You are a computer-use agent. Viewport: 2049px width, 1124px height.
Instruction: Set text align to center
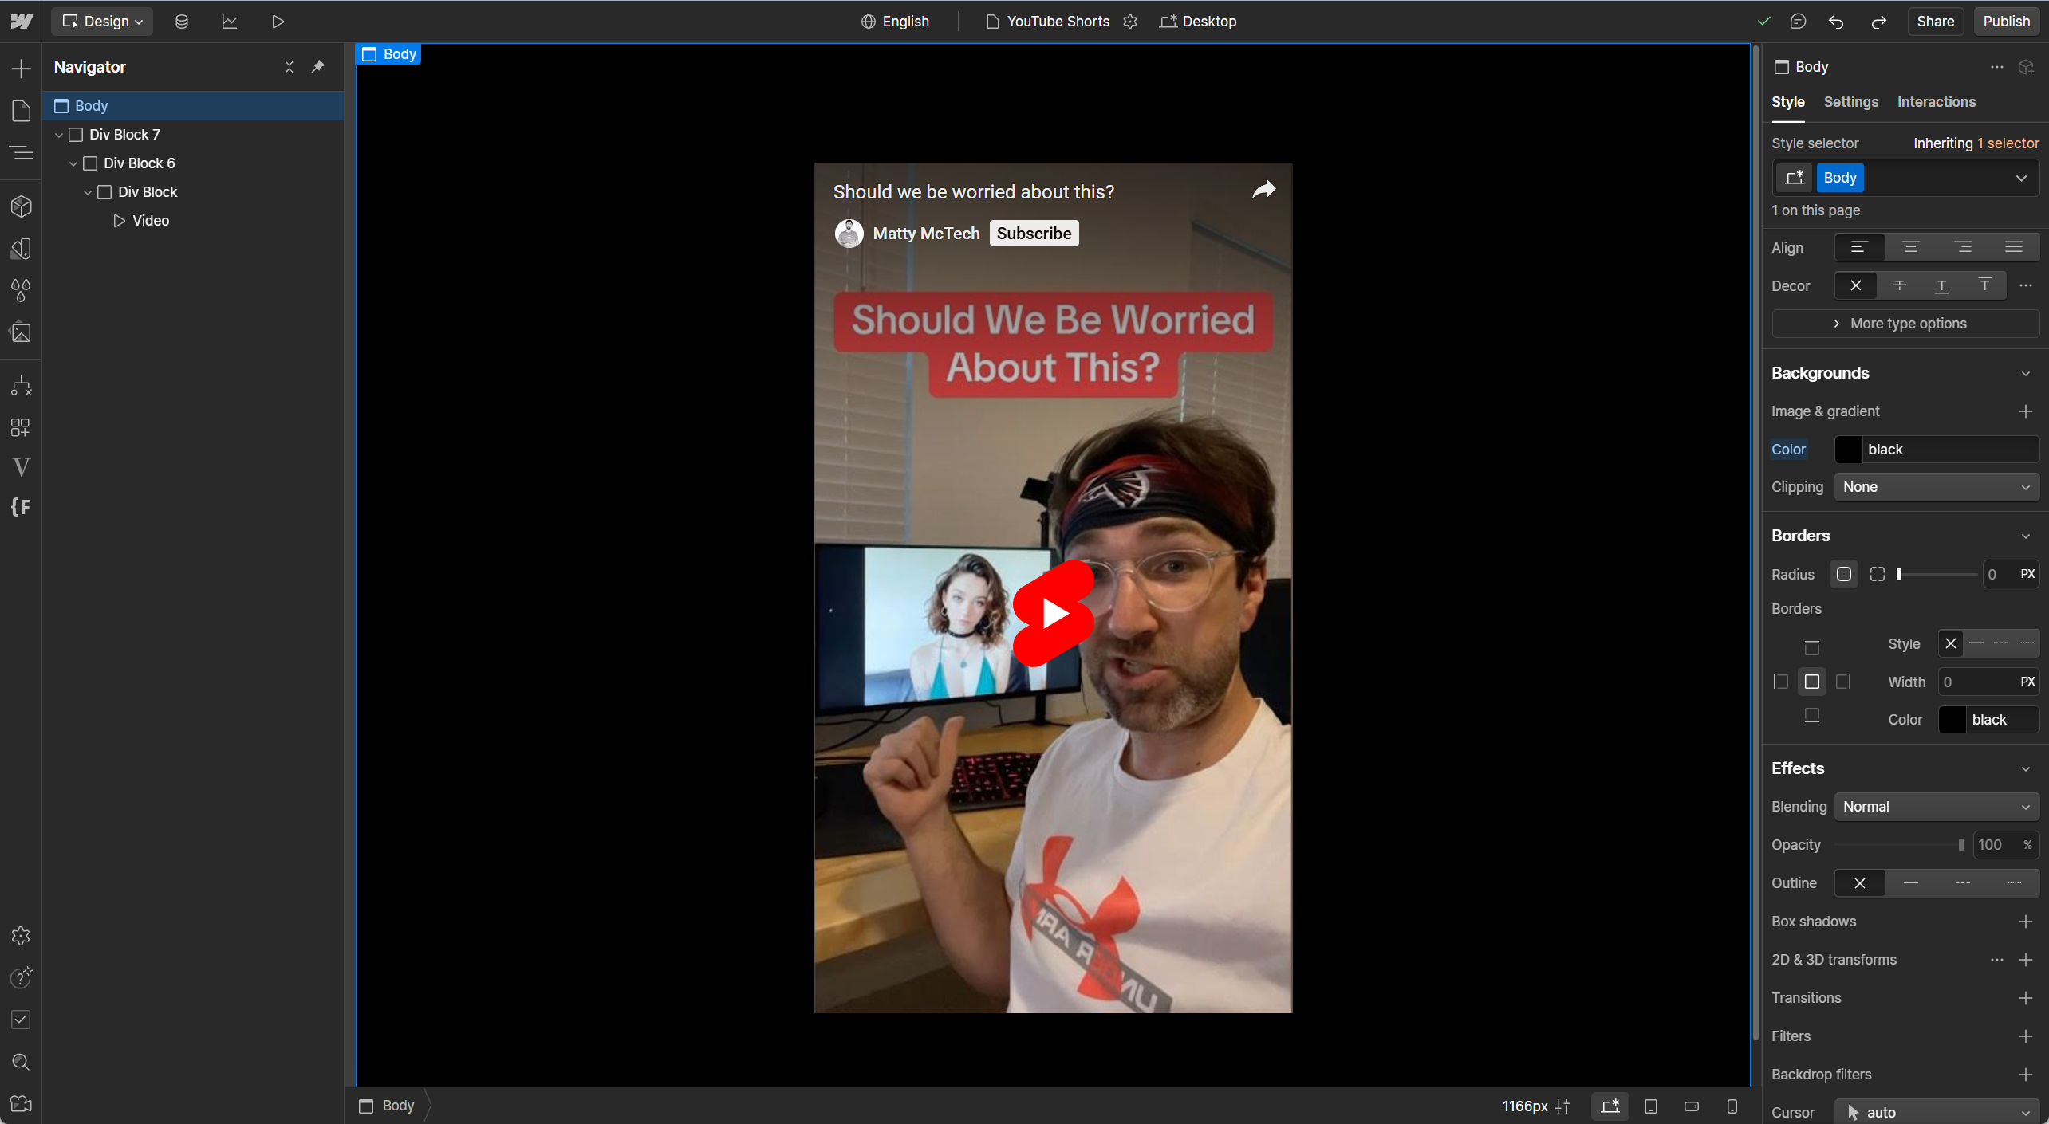[x=1911, y=248]
